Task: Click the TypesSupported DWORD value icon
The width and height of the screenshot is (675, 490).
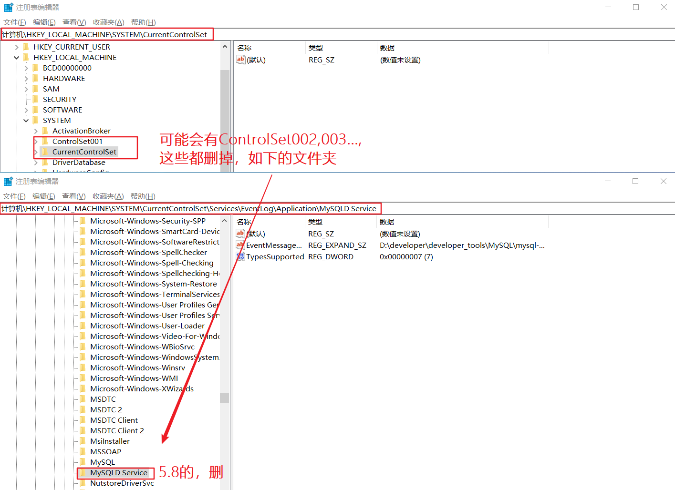Action: [240, 256]
